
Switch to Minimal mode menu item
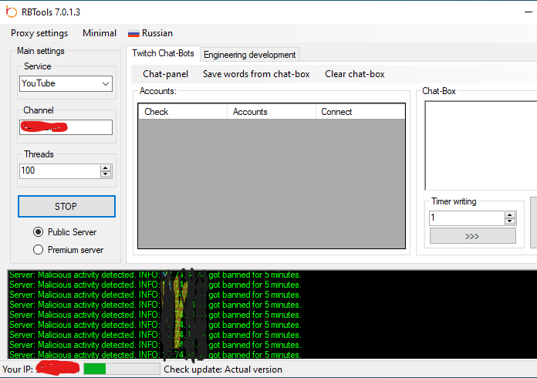[x=100, y=33]
